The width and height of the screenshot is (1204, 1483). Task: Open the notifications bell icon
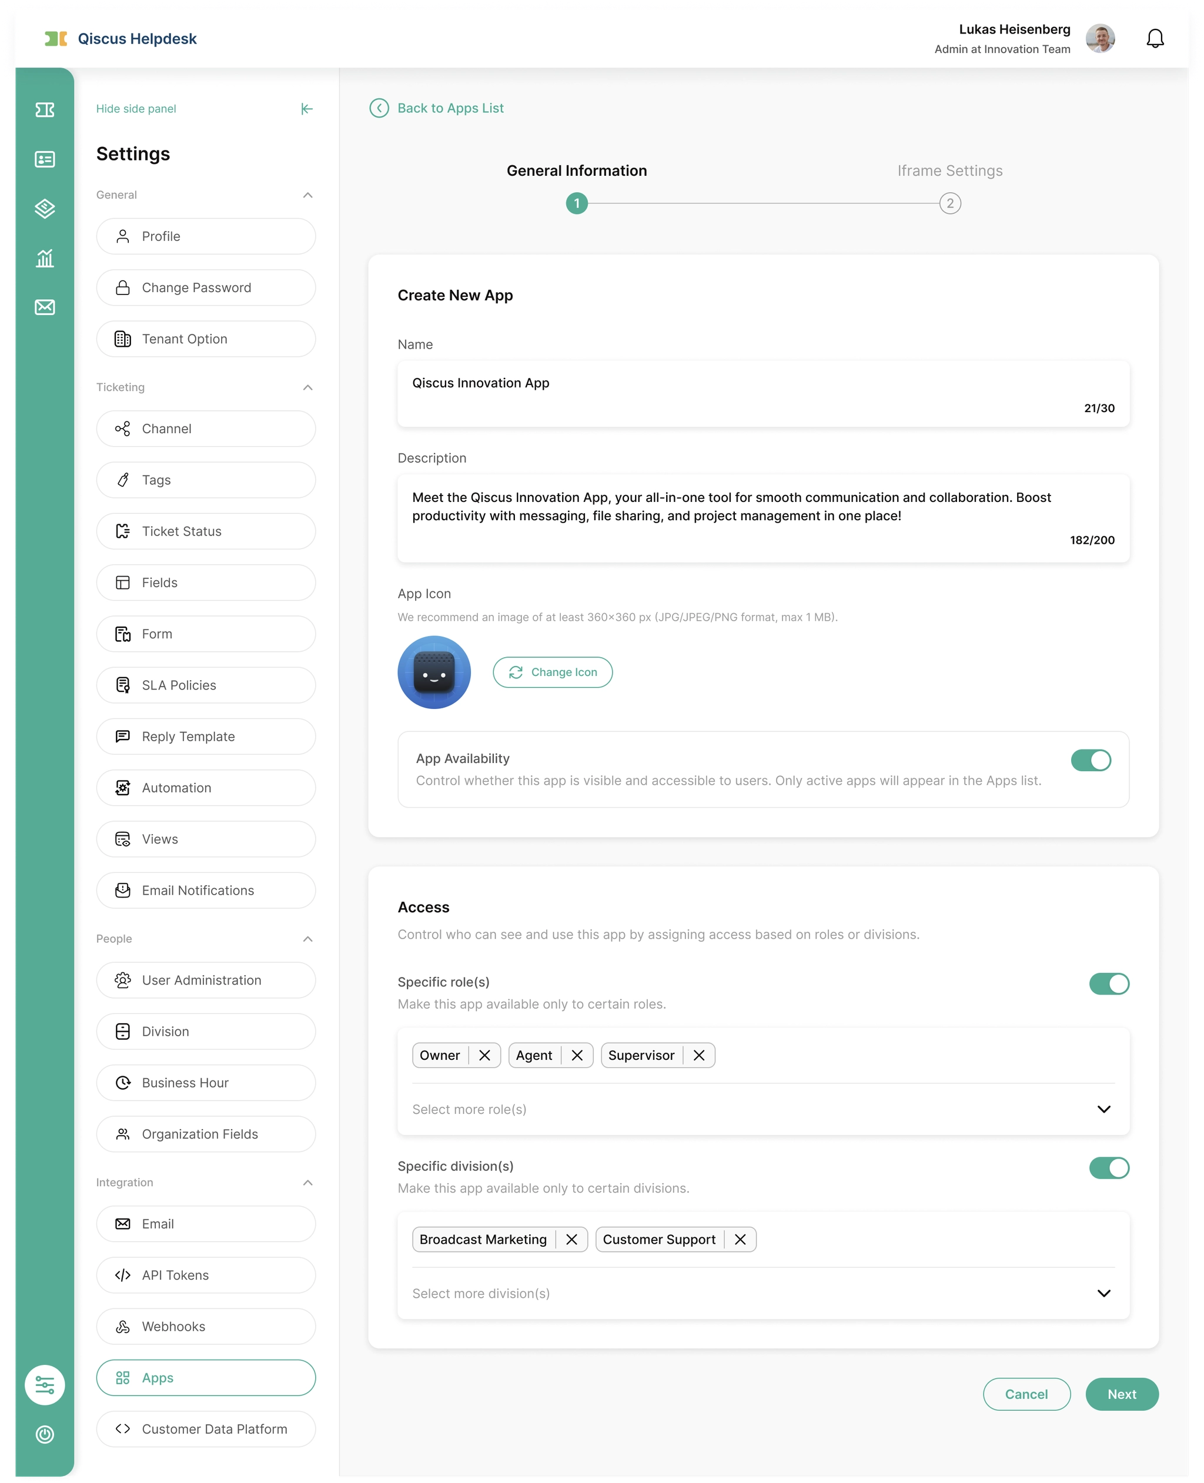pyautogui.click(x=1154, y=39)
